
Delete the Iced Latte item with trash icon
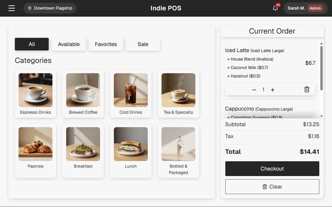pyautogui.click(x=307, y=90)
